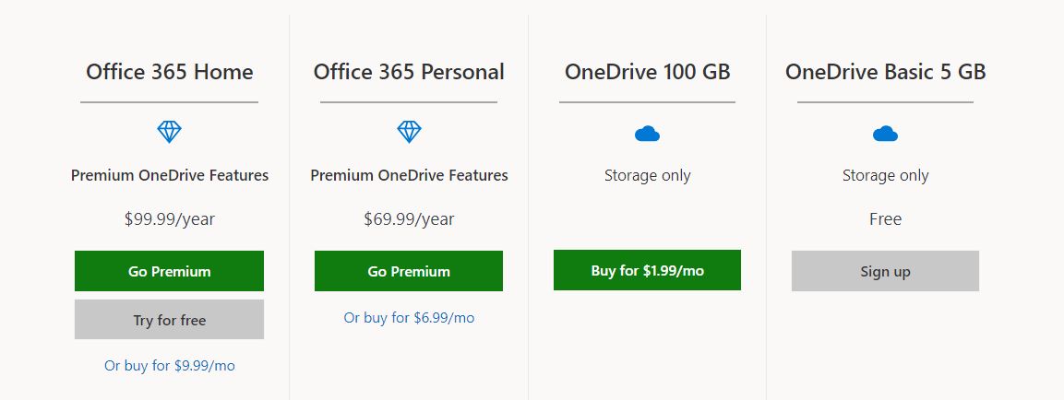Click Storage only text under OneDrive 100 GB

click(x=648, y=176)
